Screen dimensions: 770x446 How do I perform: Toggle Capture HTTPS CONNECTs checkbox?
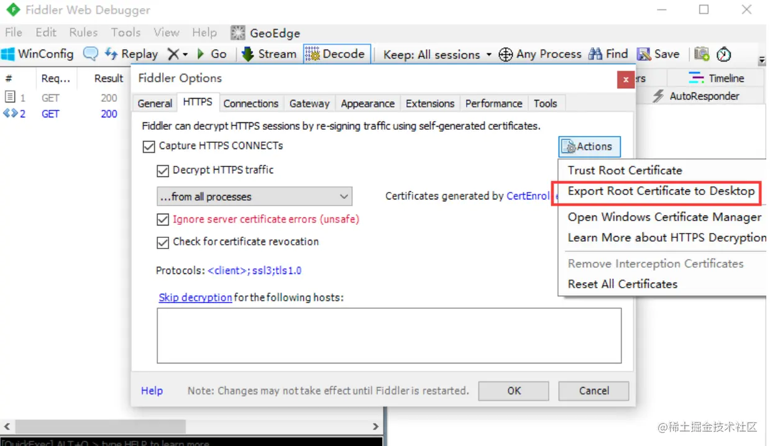pos(149,147)
